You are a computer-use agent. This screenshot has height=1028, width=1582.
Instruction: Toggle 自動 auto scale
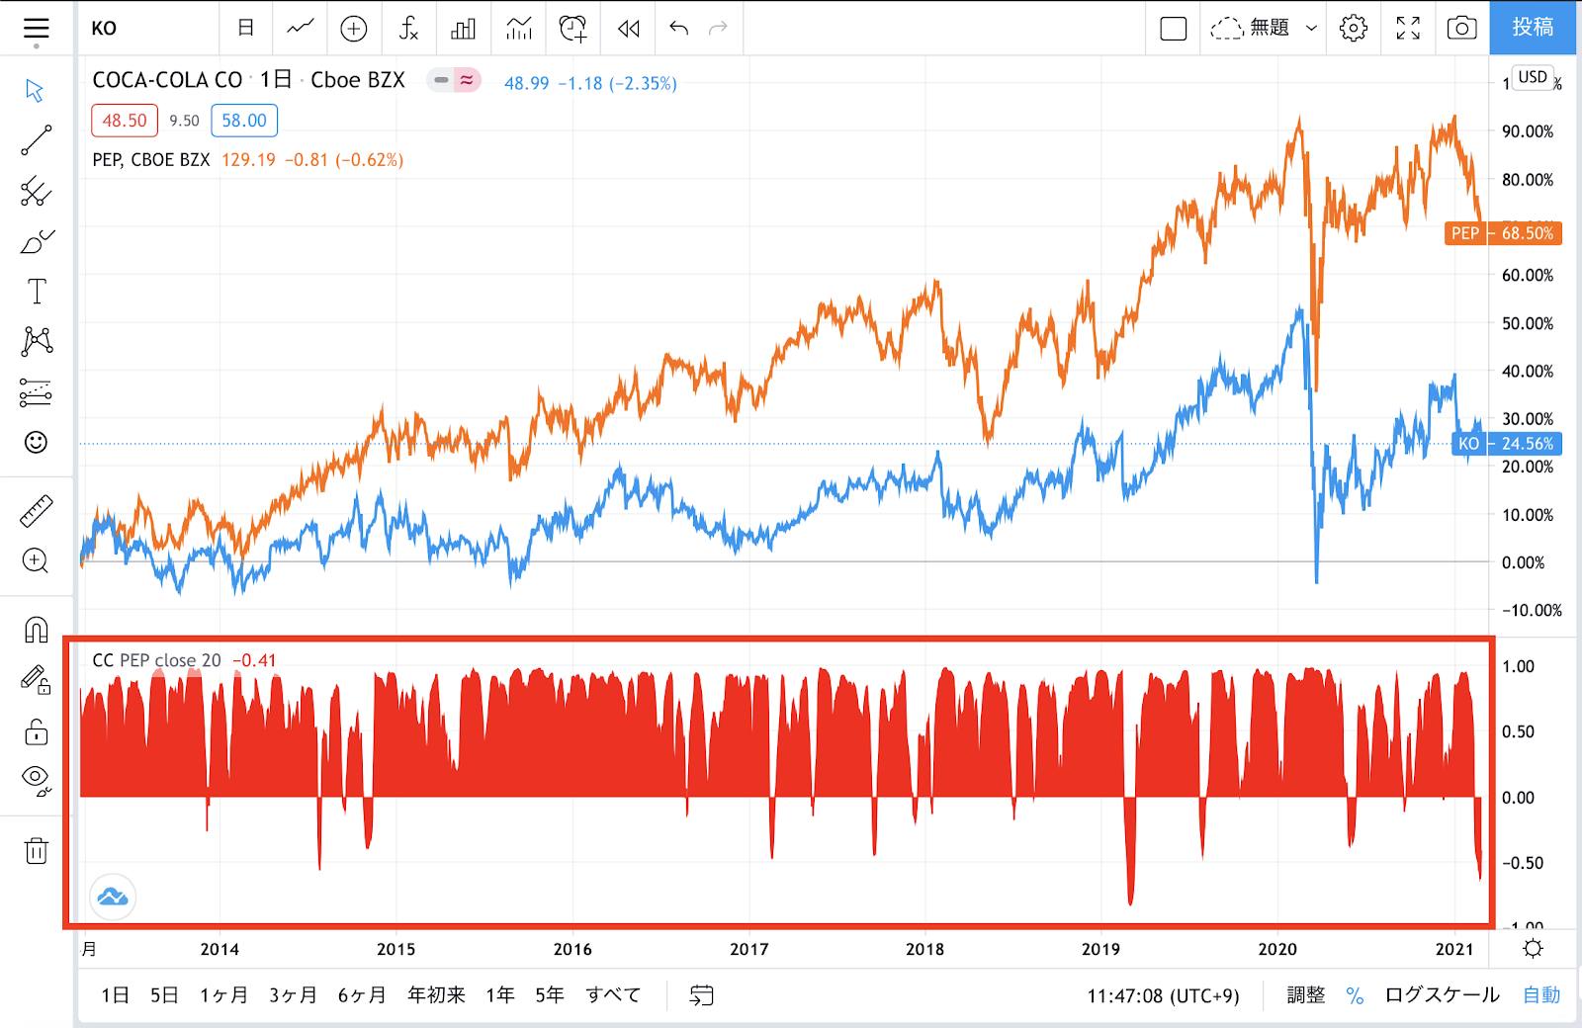1541,995
